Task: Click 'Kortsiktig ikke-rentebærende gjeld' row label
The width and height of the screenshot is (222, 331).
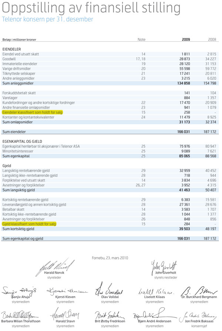Action: 29,214
